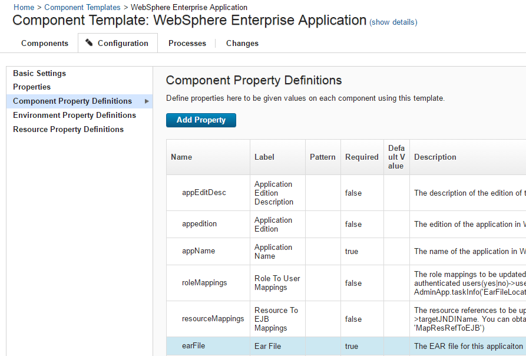
Task: Switch to the Processes tab
Action: coord(187,44)
